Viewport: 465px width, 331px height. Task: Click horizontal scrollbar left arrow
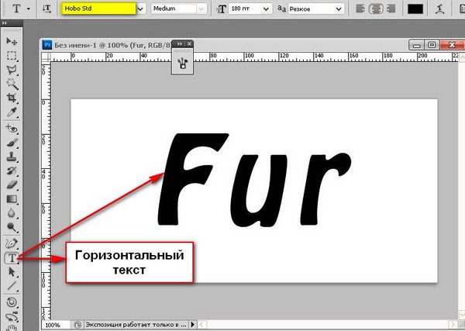tap(201, 325)
